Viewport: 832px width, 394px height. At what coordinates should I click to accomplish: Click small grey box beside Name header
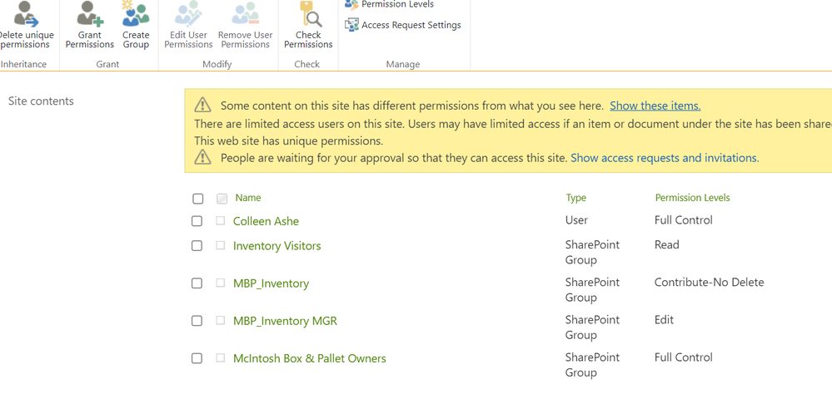pyautogui.click(x=222, y=199)
